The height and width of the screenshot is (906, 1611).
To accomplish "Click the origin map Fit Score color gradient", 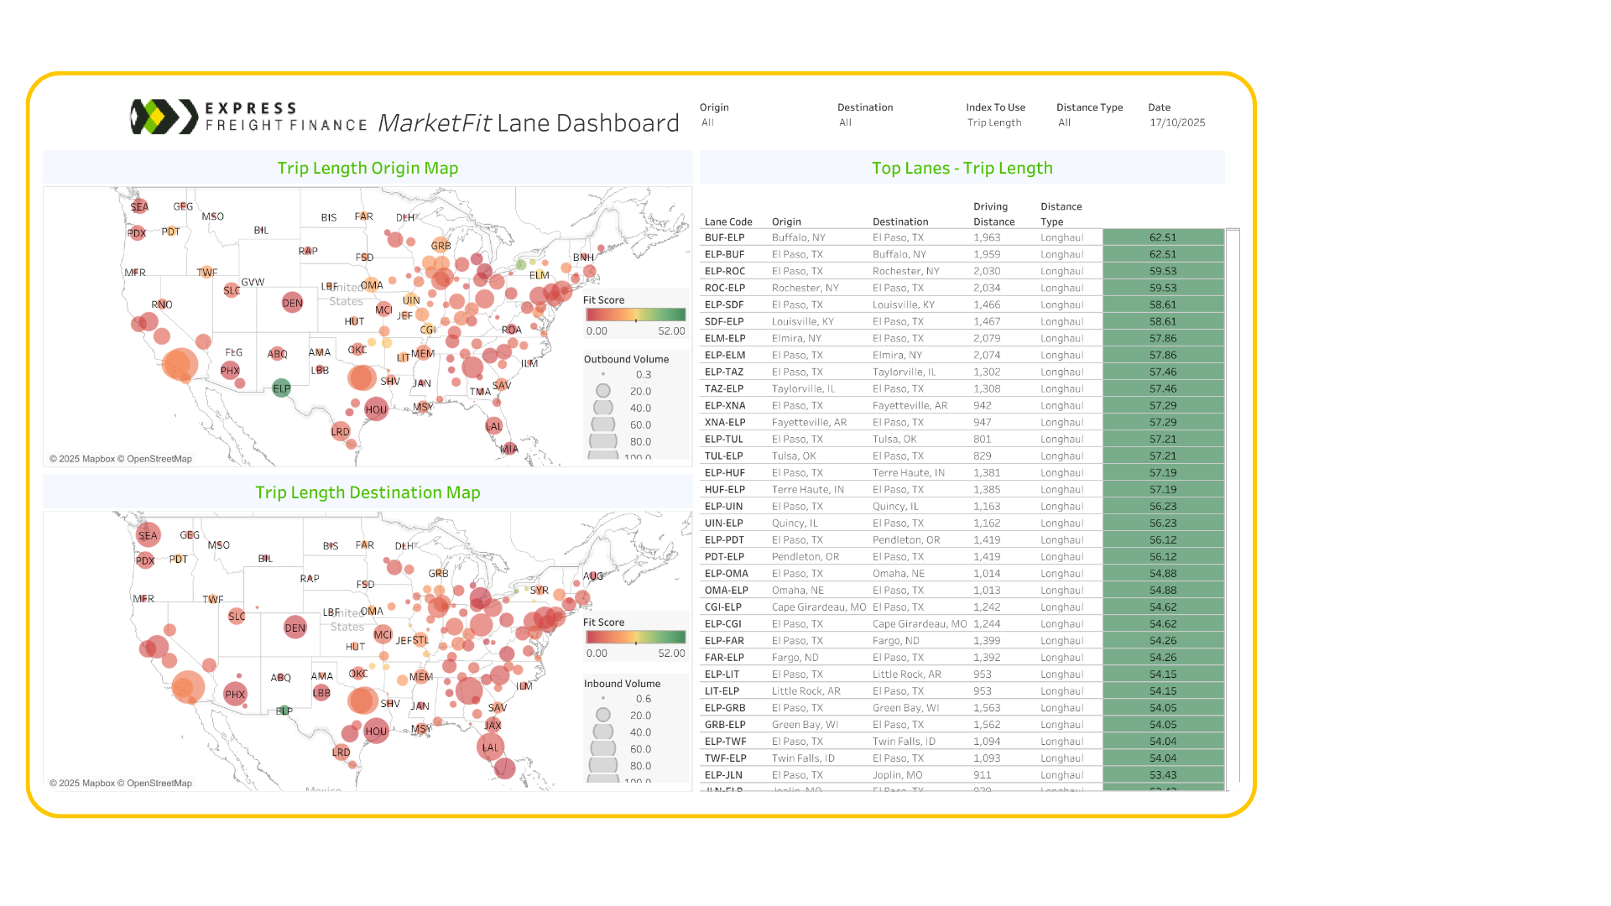I will [x=635, y=315].
